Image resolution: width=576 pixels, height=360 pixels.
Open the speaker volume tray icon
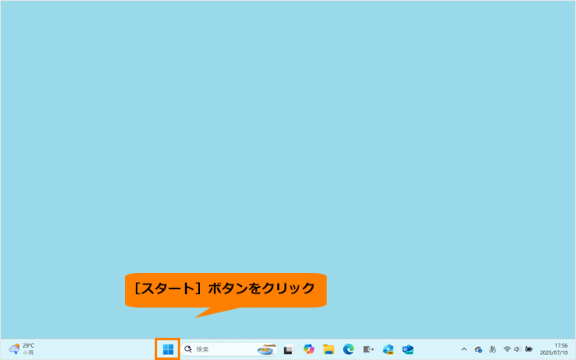[518, 349]
